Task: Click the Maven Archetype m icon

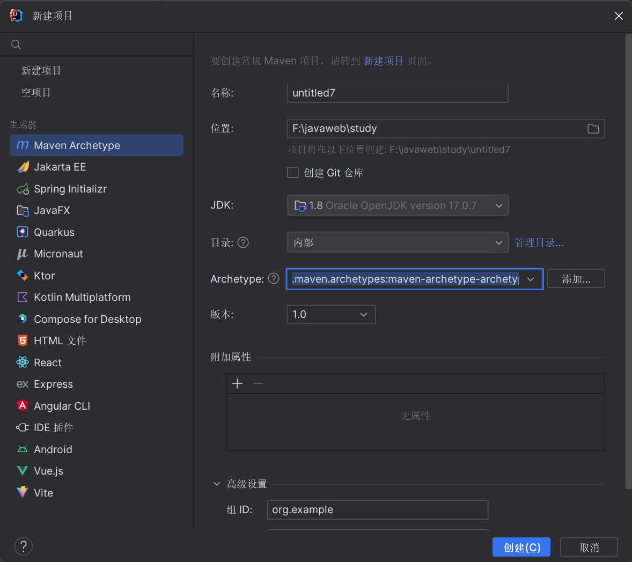Action: (x=23, y=145)
